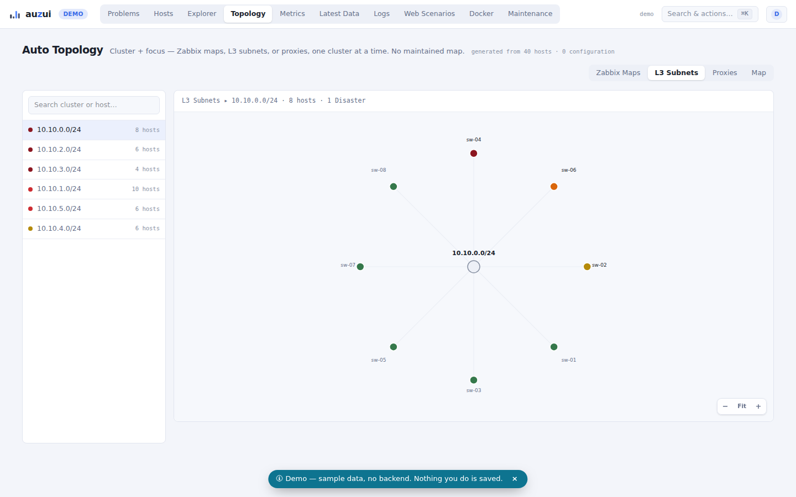Click the L3 Subnets breadcrumb text
Image resolution: width=796 pixels, height=497 pixels.
click(201, 101)
